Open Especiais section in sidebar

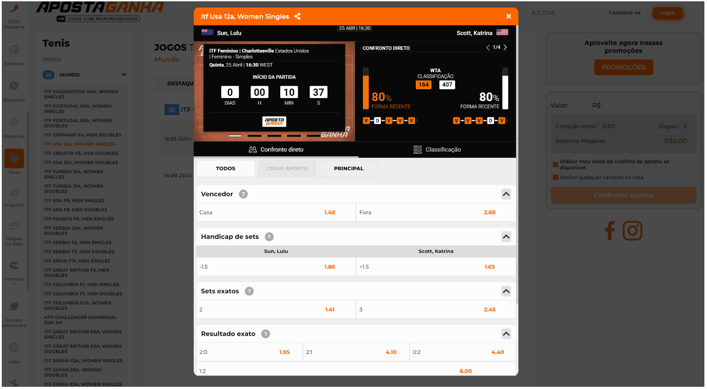[14, 127]
